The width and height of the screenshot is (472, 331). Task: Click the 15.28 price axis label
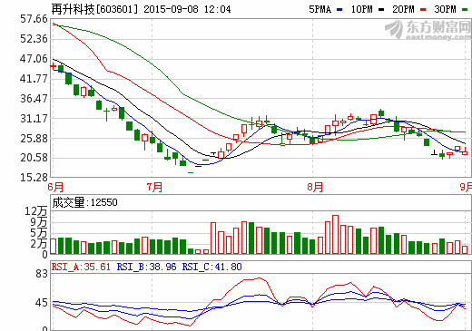click(34, 178)
